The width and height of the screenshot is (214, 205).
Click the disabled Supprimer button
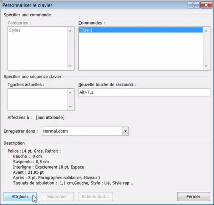[57, 196]
